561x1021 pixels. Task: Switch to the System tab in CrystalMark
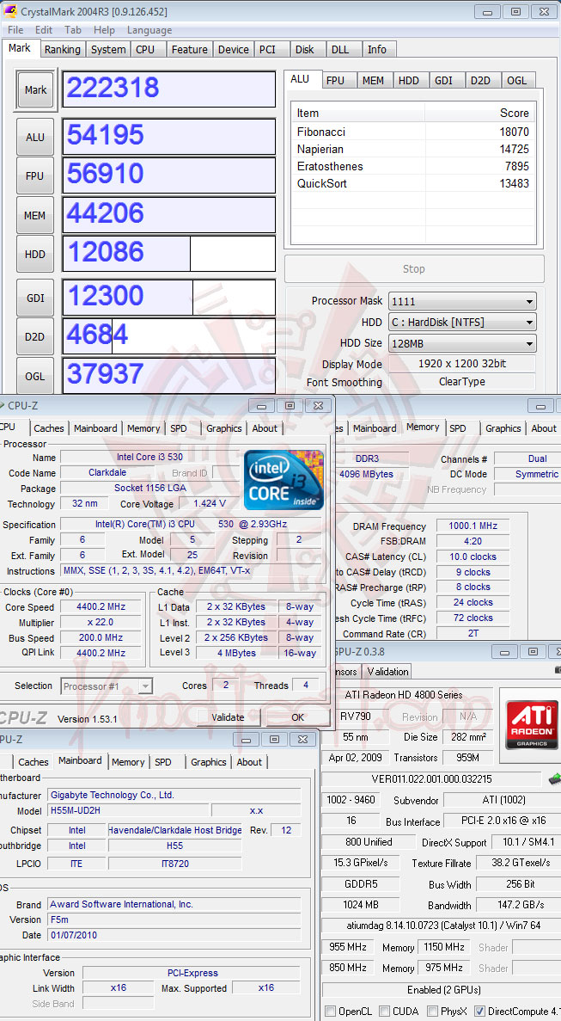[108, 50]
